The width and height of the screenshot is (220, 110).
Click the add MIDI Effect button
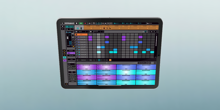pyautogui.click(x=71, y=51)
